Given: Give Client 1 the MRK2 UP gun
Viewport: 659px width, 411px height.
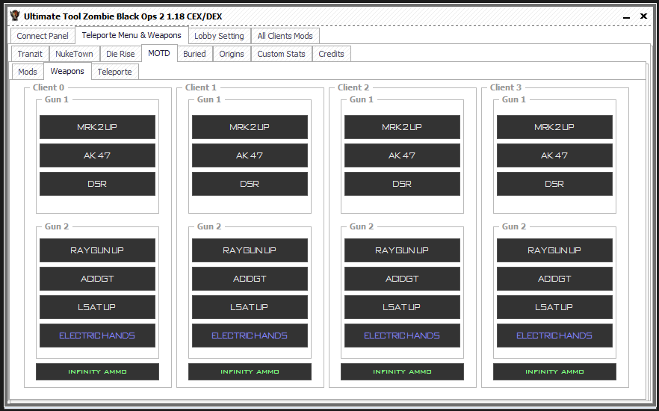Looking at the screenshot, I should point(250,127).
